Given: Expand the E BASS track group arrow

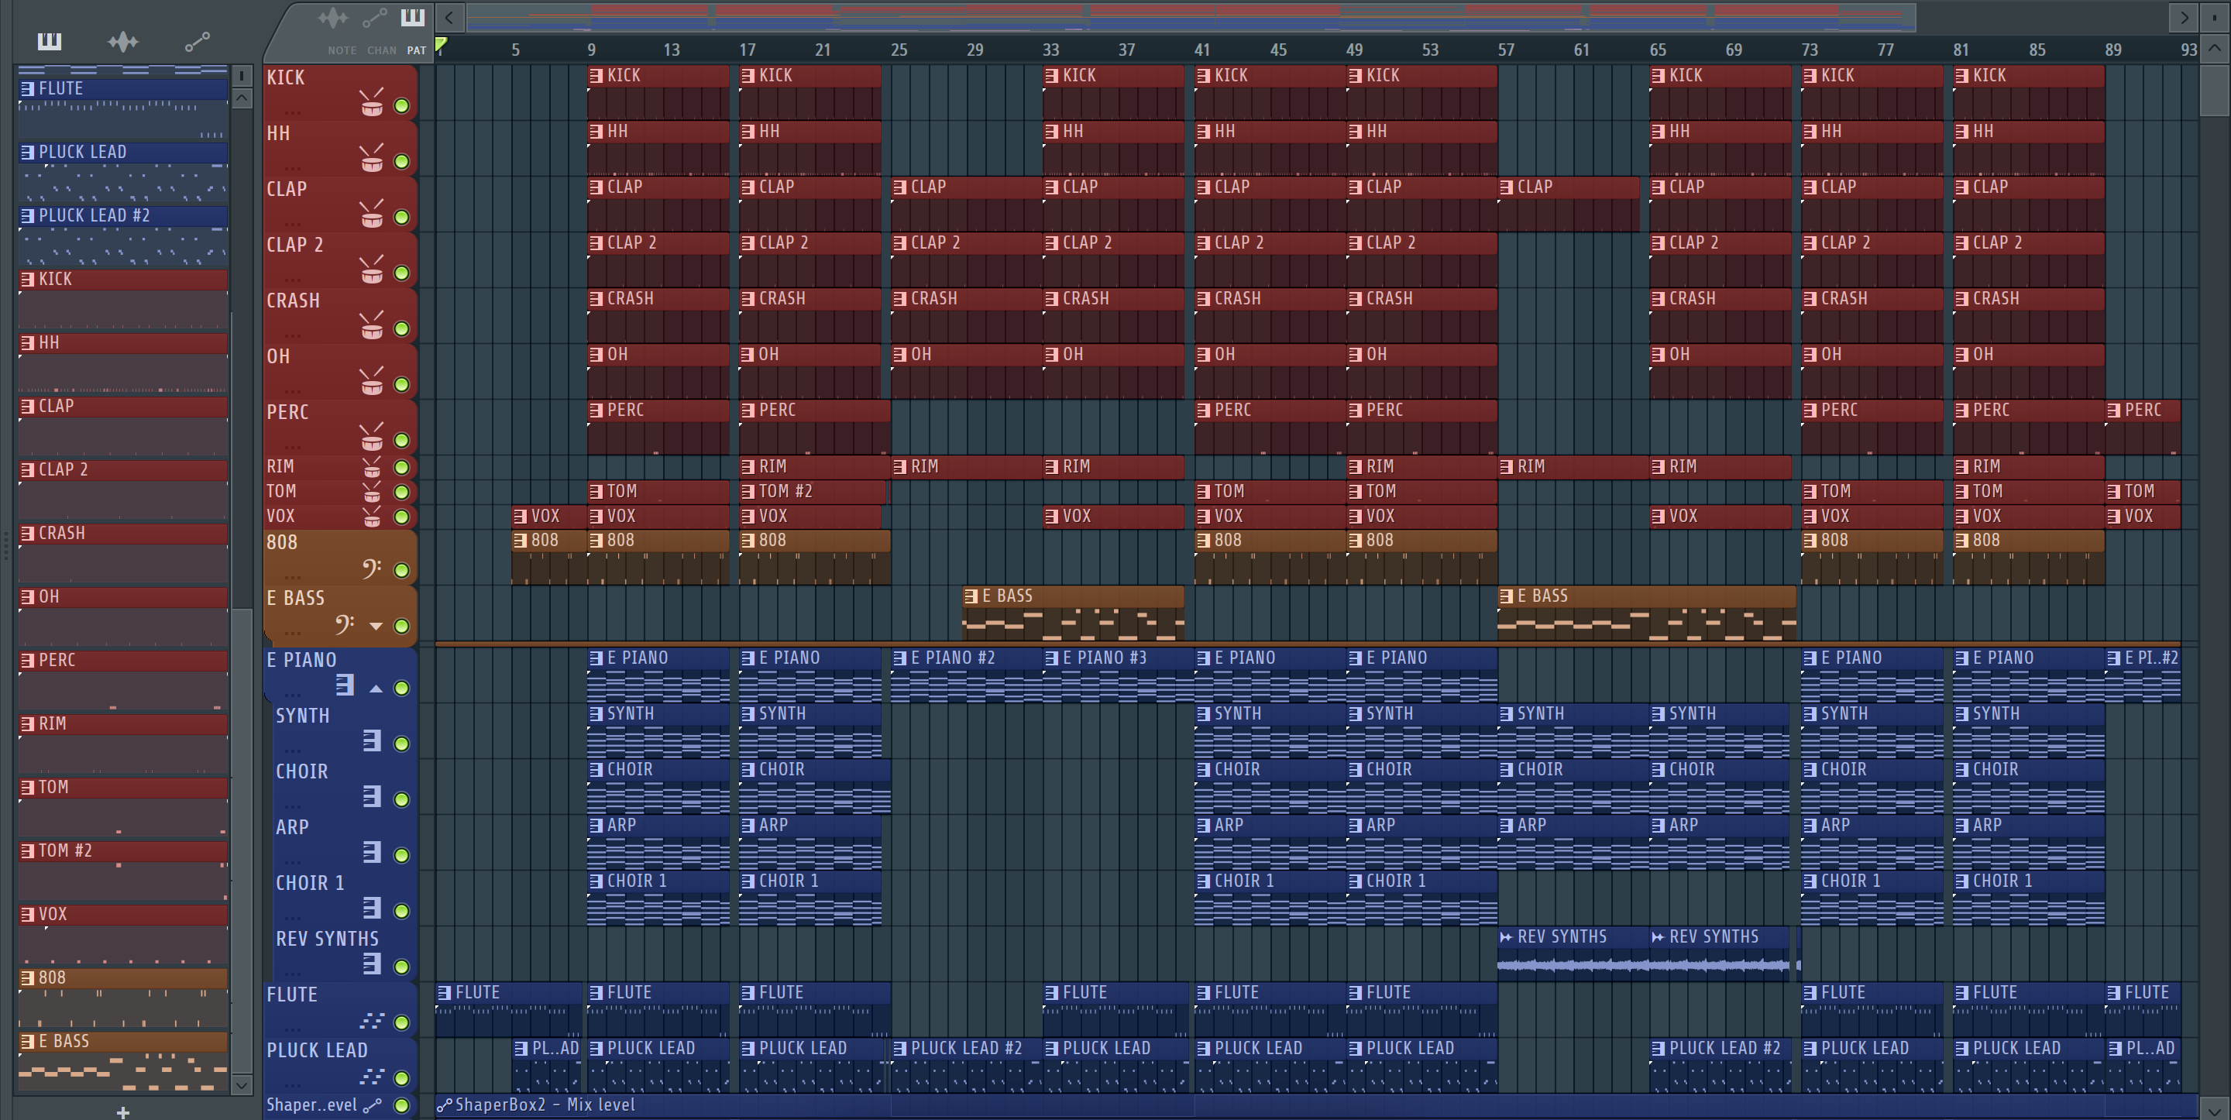Looking at the screenshot, I should click(x=376, y=625).
